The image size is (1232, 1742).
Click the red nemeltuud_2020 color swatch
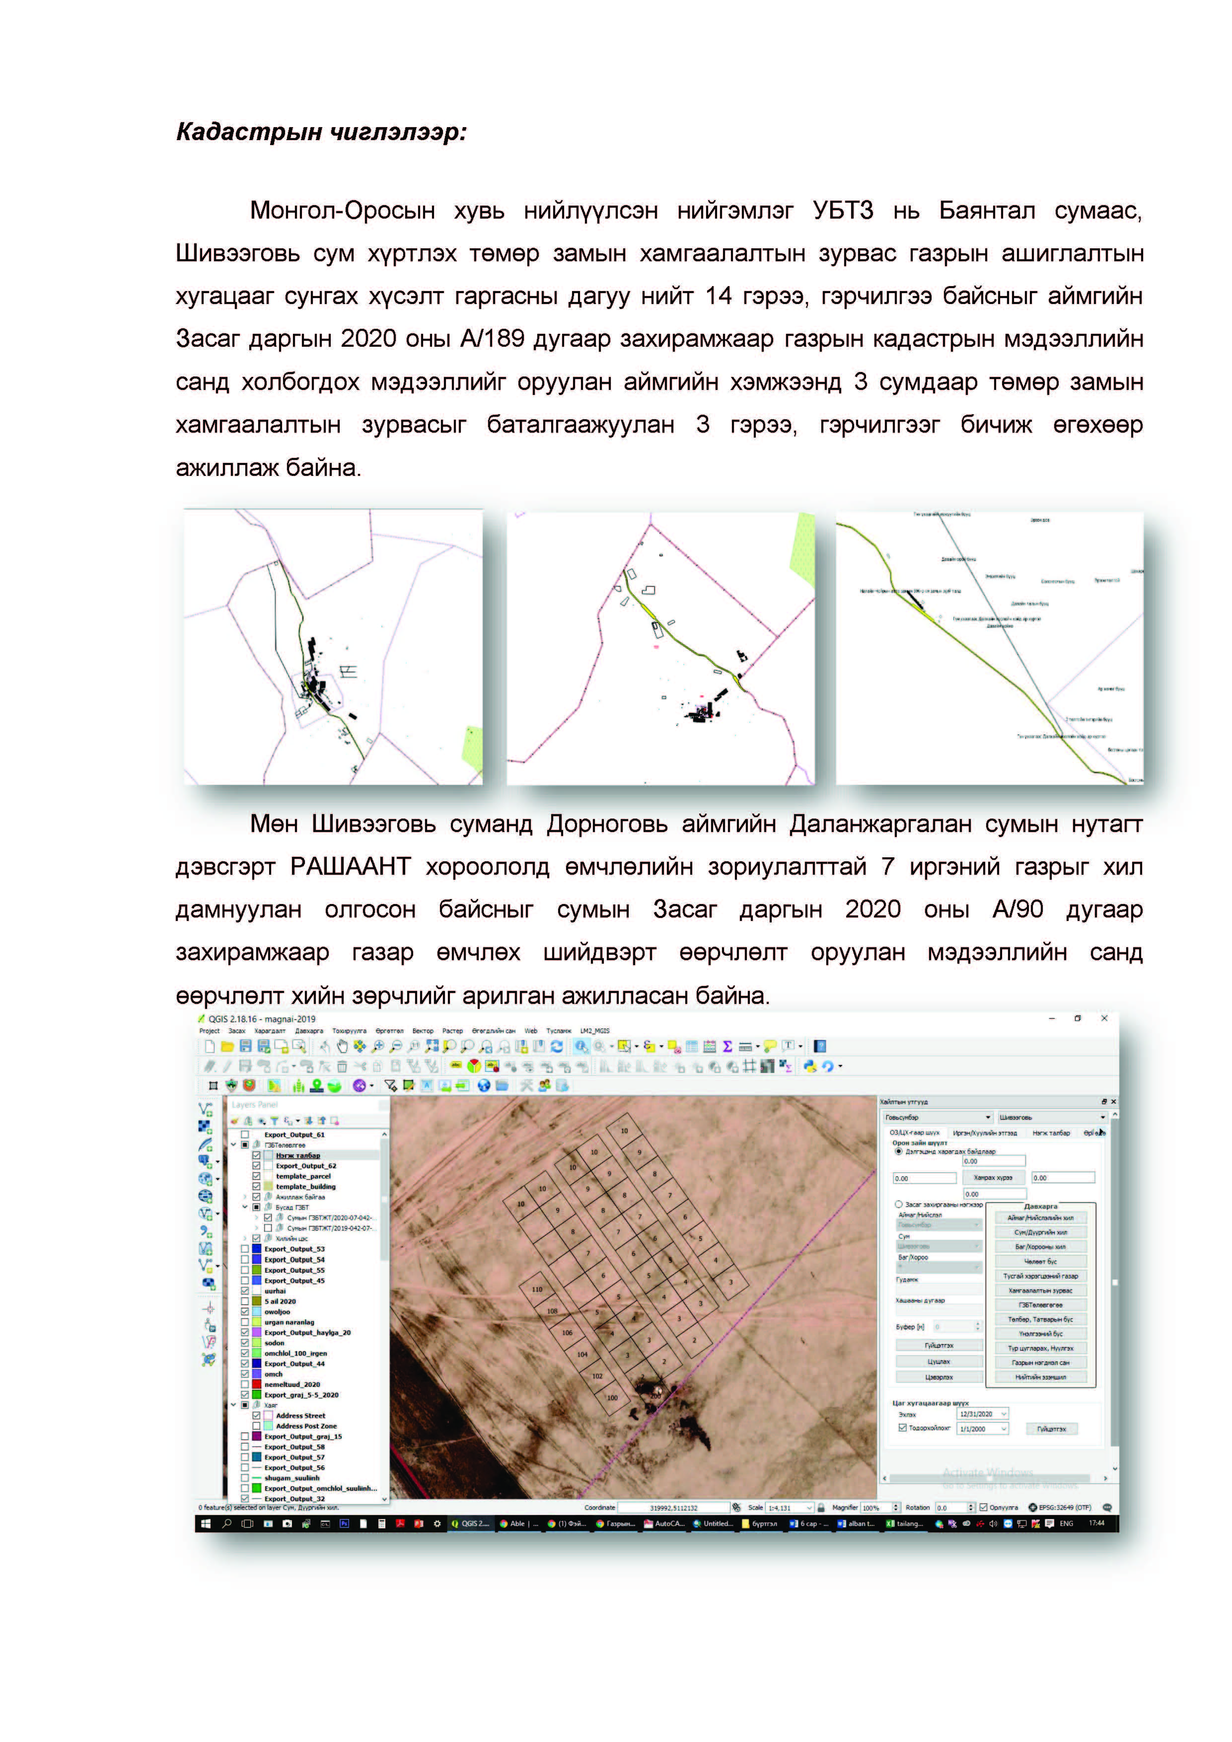tap(256, 1385)
